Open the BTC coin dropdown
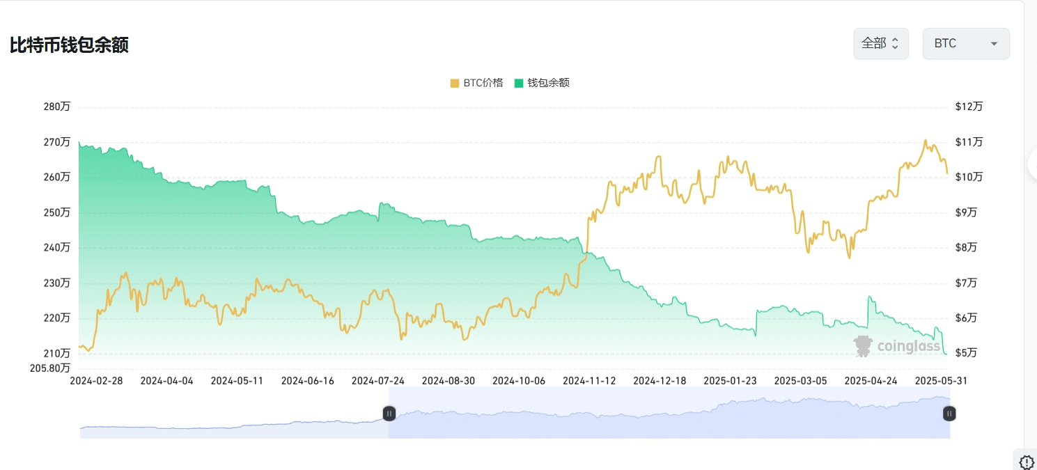 [966, 43]
